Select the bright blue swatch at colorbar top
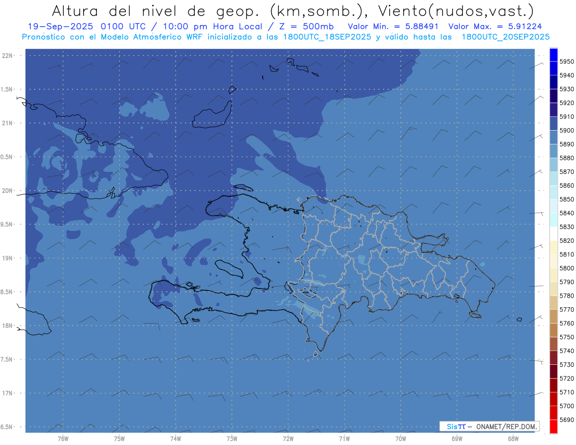Image resolution: width=576 pixels, height=445 pixels. click(x=553, y=54)
